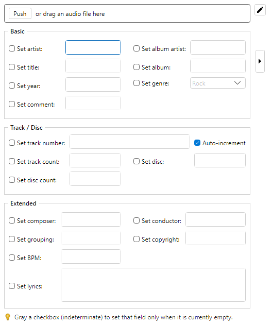Click into the title text field
Image resolution: width=272 pixels, height=325 pixels.
click(x=93, y=66)
